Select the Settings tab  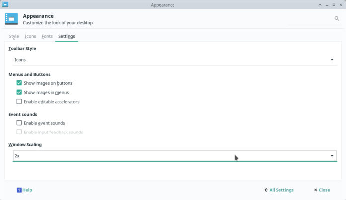[67, 36]
